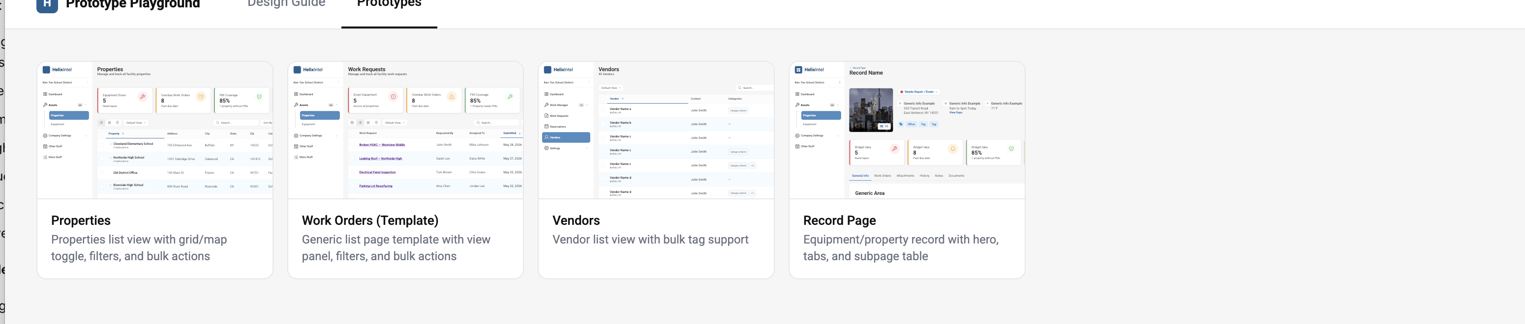Screen dimensions: 1525x324
Task: Click 'Vendor list view with bulk tag support'
Action: [651, 240]
